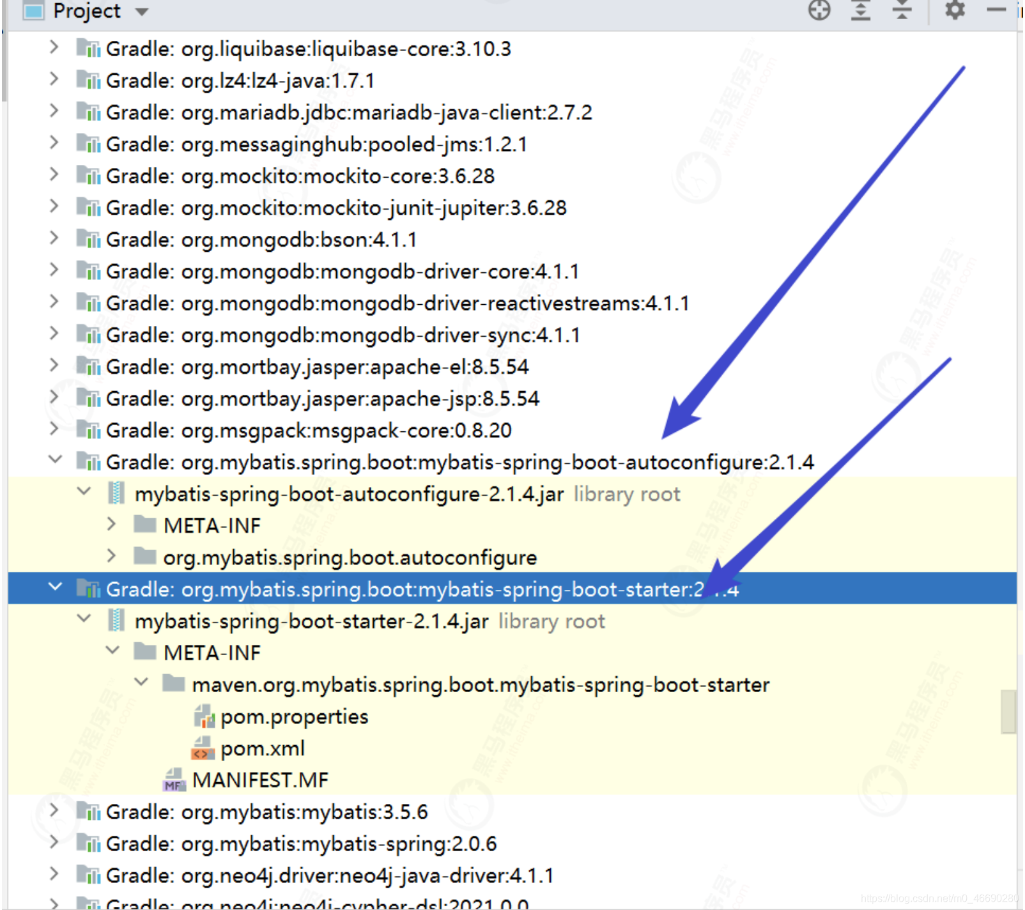Collapse mybatis-spring-boot-autoconfigure:2.1.4 Gradle node
Viewport: 1025px width, 910px height.
tap(56, 459)
